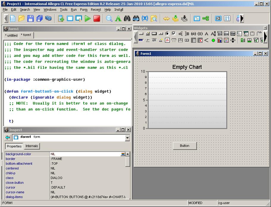Click the Button on Form1
This screenshot has height=207, width=271.
click(x=185, y=146)
